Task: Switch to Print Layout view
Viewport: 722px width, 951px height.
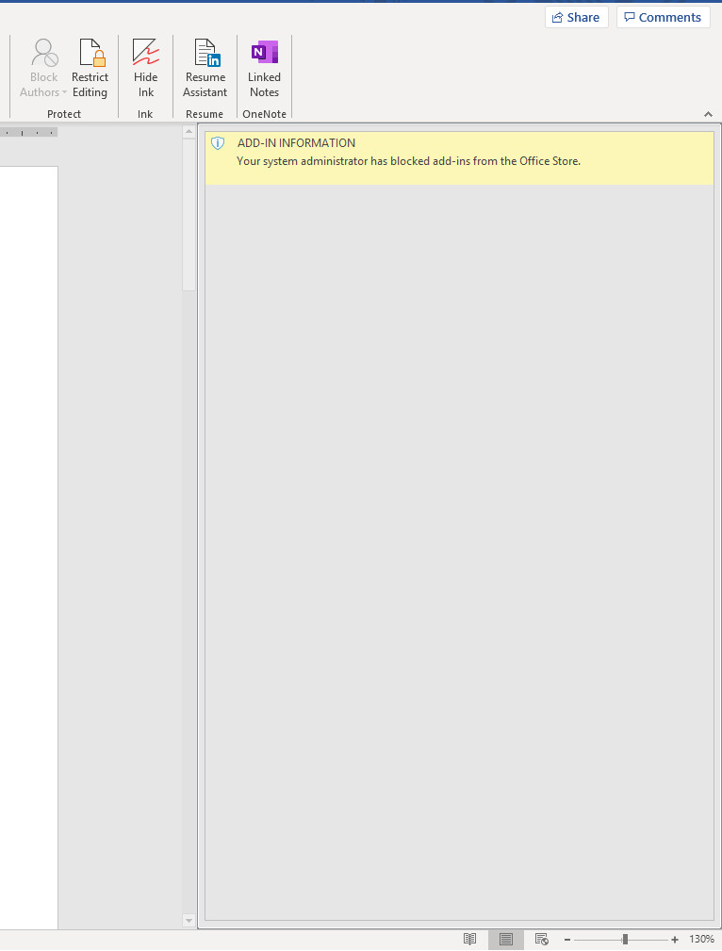Action: pos(505,939)
